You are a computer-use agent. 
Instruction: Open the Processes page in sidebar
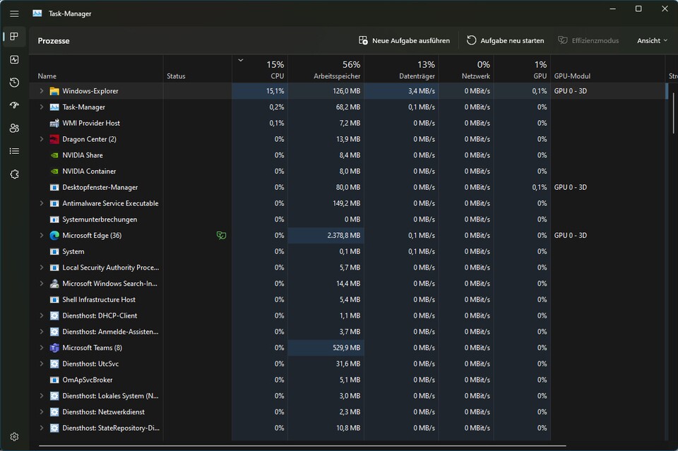coord(14,36)
